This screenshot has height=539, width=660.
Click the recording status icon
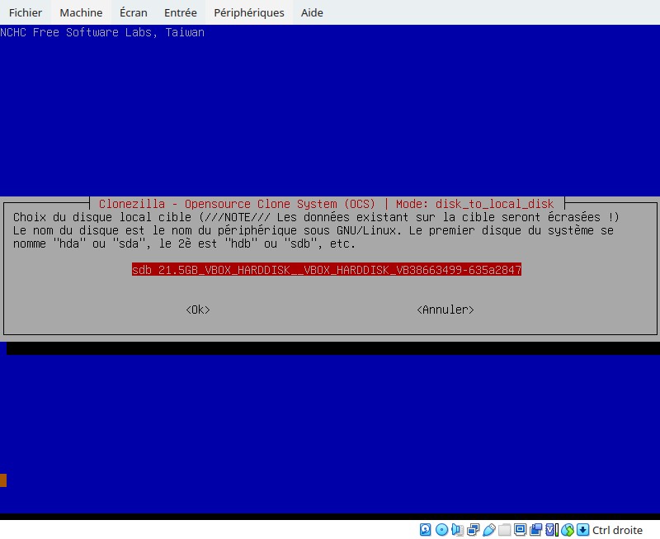coord(535,530)
